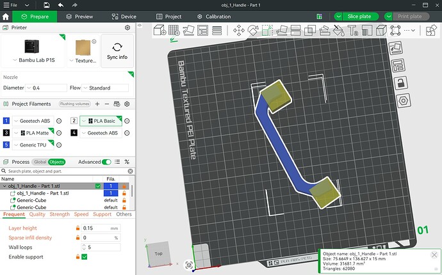
Task: Click the Auto orient toolbar icon
Action: [x=188, y=30]
